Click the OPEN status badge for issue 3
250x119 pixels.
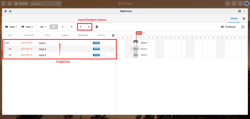(x=96, y=49)
